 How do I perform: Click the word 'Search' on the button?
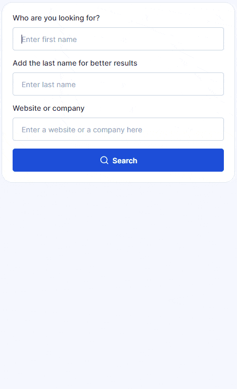tap(125, 161)
